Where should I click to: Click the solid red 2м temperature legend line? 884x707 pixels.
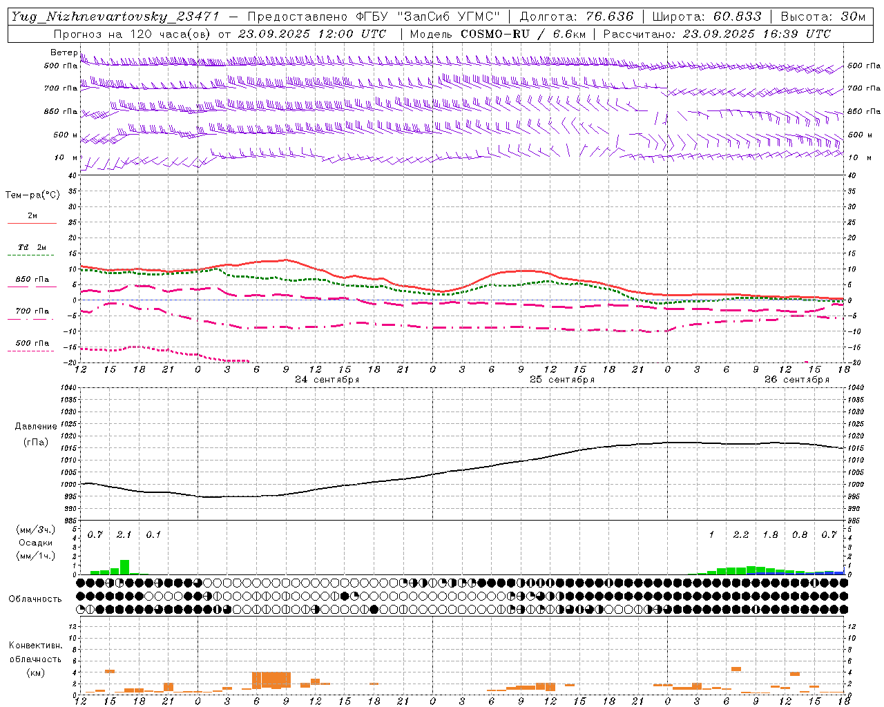point(32,223)
